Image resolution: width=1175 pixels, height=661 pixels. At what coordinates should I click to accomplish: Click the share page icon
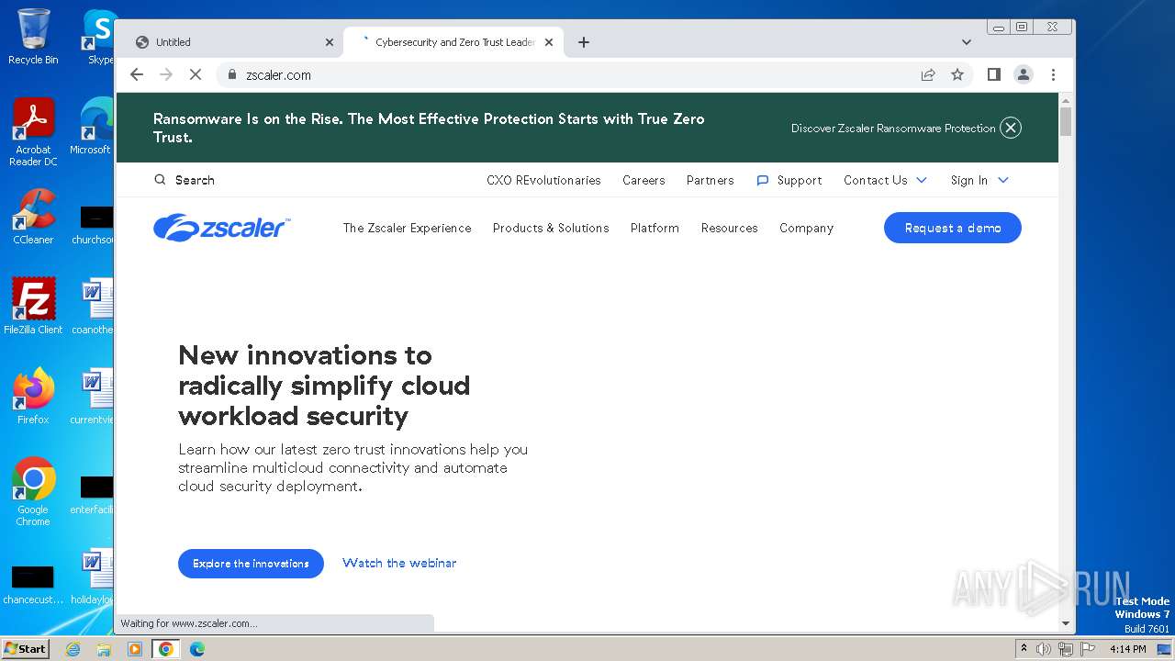click(928, 75)
